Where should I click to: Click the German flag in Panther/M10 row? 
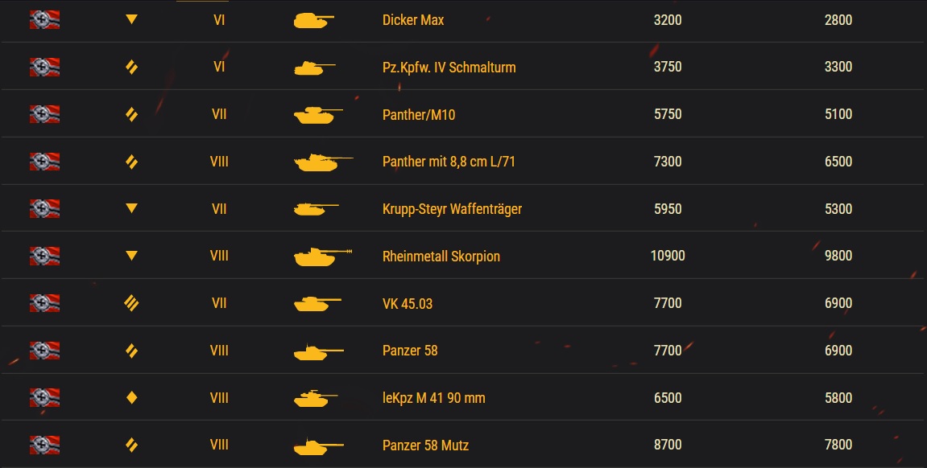coord(45,114)
